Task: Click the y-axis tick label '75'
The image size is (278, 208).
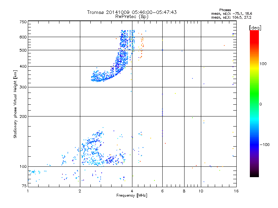Action: (24, 186)
